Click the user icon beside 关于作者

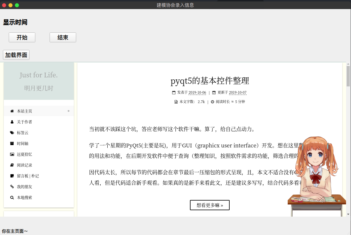pyautogui.click(x=12, y=122)
